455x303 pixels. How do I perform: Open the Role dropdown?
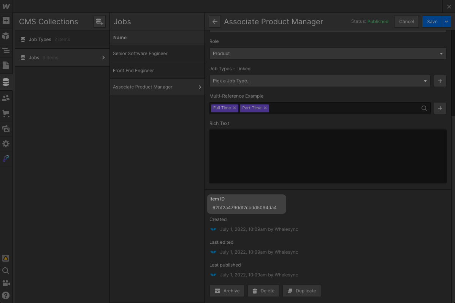[x=328, y=54]
